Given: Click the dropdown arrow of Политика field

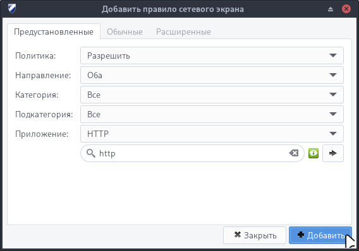Looking at the screenshot, I should click(x=333, y=55).
